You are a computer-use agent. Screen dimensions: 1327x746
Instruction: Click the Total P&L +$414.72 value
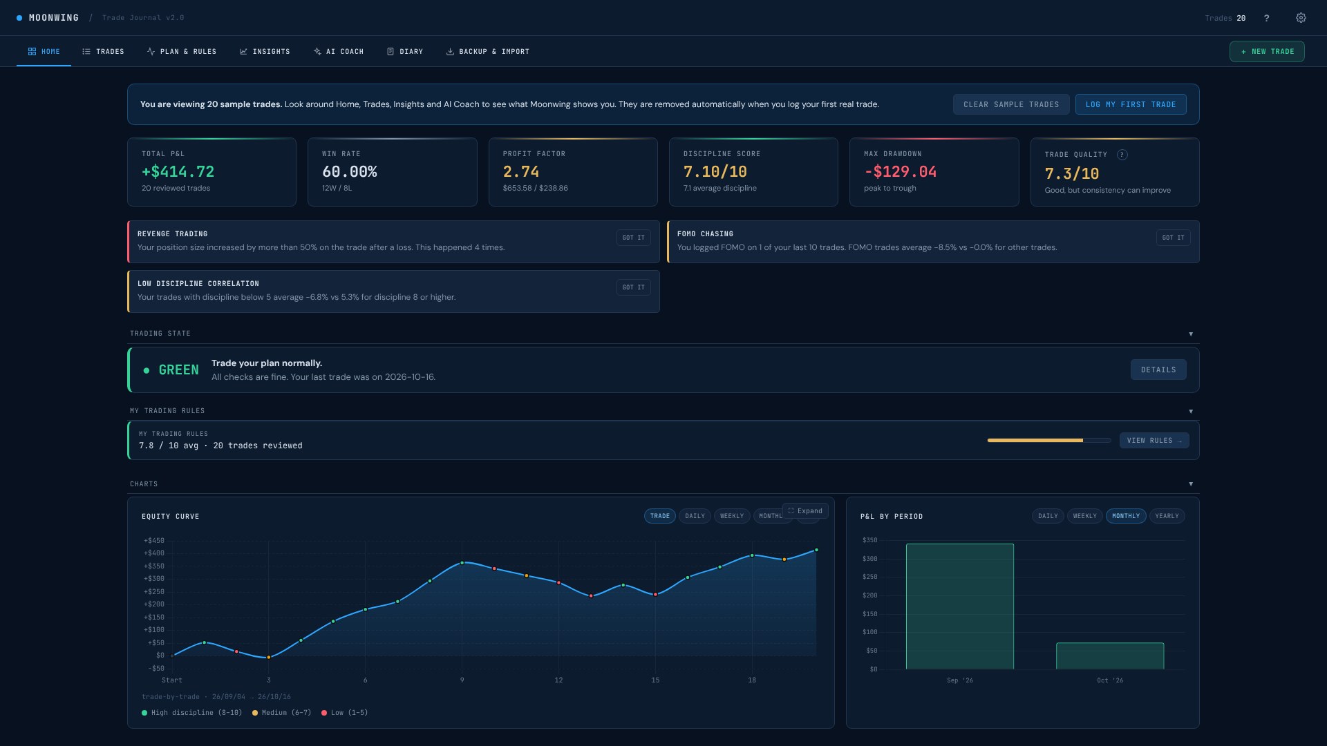(x=178, y=172)
